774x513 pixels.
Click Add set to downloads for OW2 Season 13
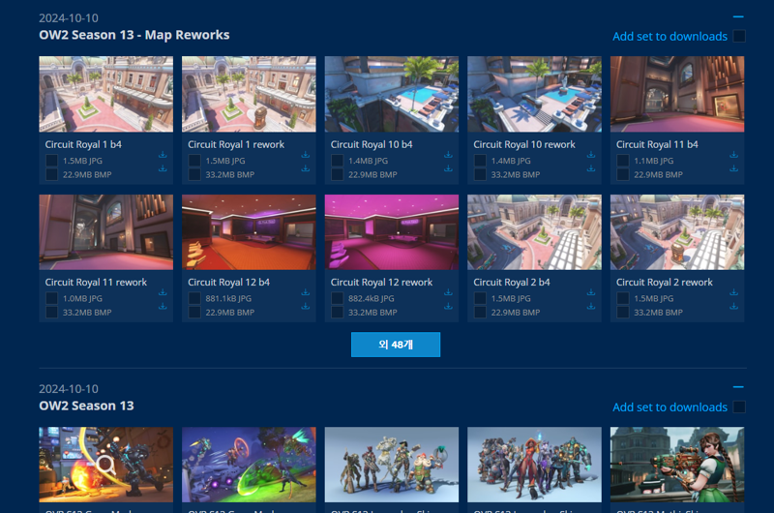(670, 407)
